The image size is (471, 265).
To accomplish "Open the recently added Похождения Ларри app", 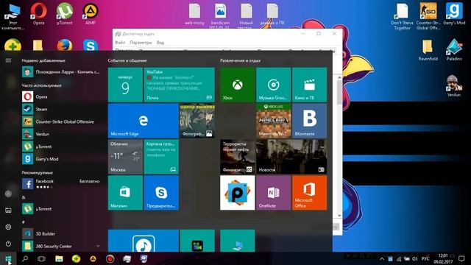I will pos(60,72).
